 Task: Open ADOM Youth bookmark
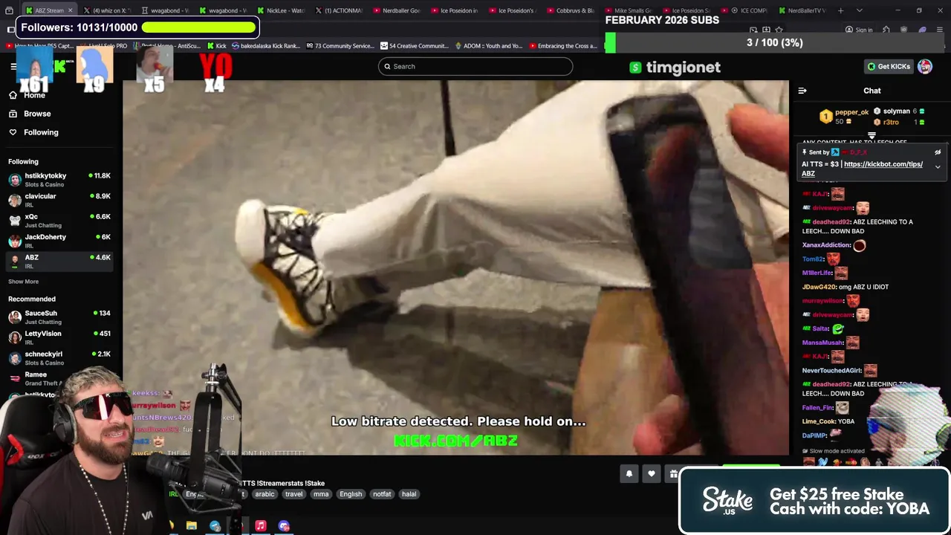pos(488,46)
